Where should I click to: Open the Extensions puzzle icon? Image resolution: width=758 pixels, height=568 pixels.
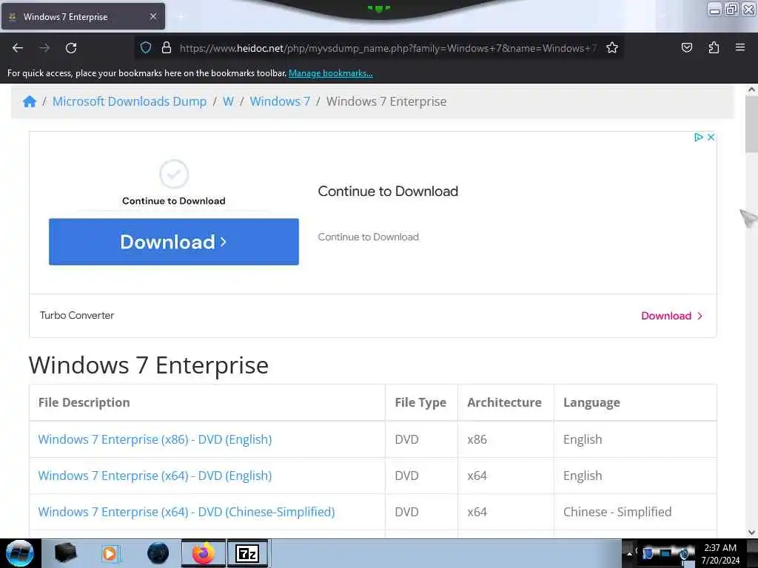pos(714,48)
